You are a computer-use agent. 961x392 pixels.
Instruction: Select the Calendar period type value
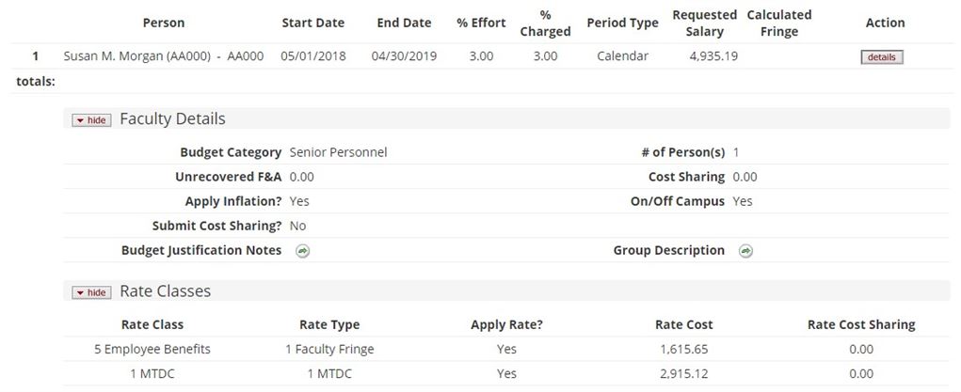[x=622, y=56]
